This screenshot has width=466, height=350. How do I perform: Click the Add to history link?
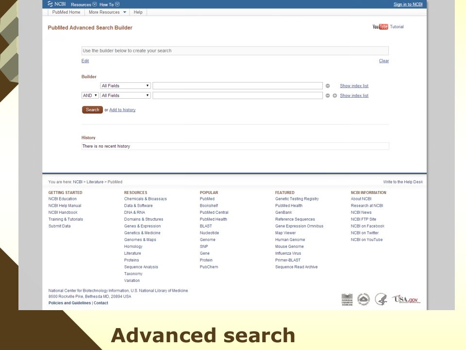(x=122, y=110)
